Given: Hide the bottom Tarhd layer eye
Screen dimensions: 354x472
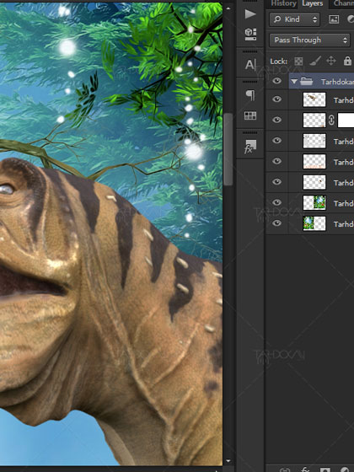Looking at the screenshot, I should pos(277,223).
